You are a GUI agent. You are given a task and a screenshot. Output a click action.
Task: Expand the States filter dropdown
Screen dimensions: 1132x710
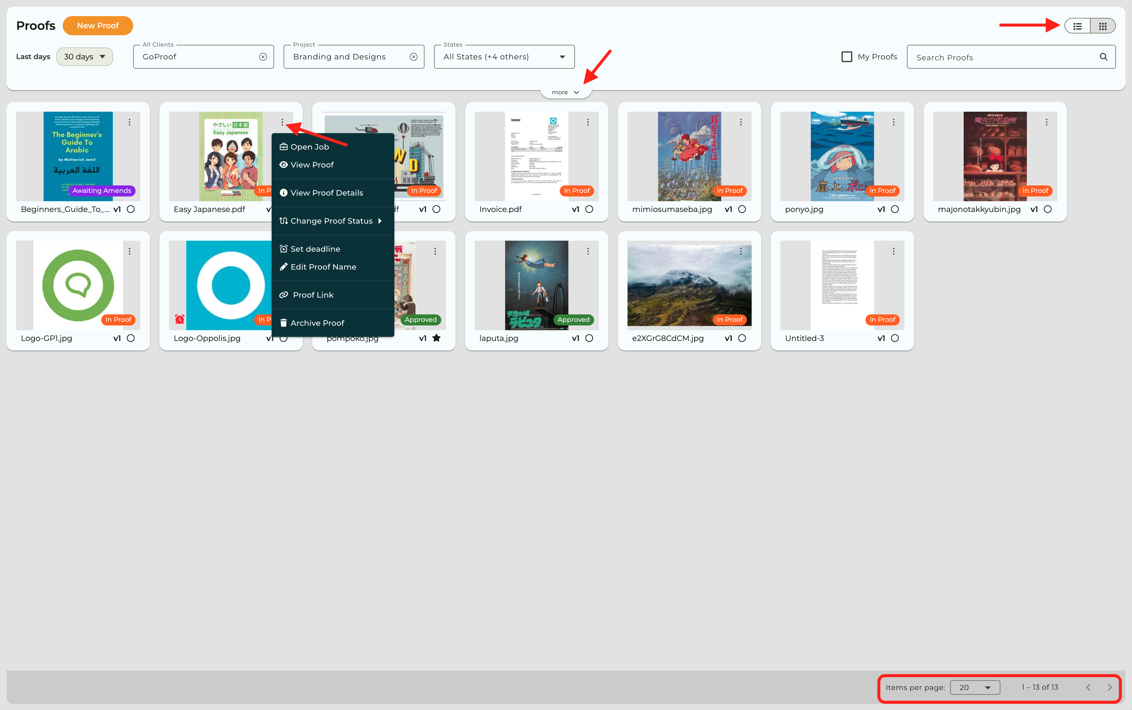pyautogui.click(x=504, y=57)
